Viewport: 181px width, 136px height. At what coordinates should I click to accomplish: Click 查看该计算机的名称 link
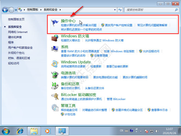coord(73,56)
